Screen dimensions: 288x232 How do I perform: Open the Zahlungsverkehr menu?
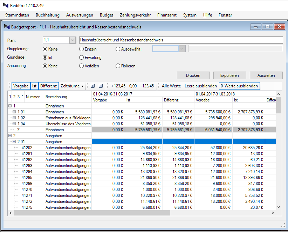pyautogui.click(x=135, y=15)
